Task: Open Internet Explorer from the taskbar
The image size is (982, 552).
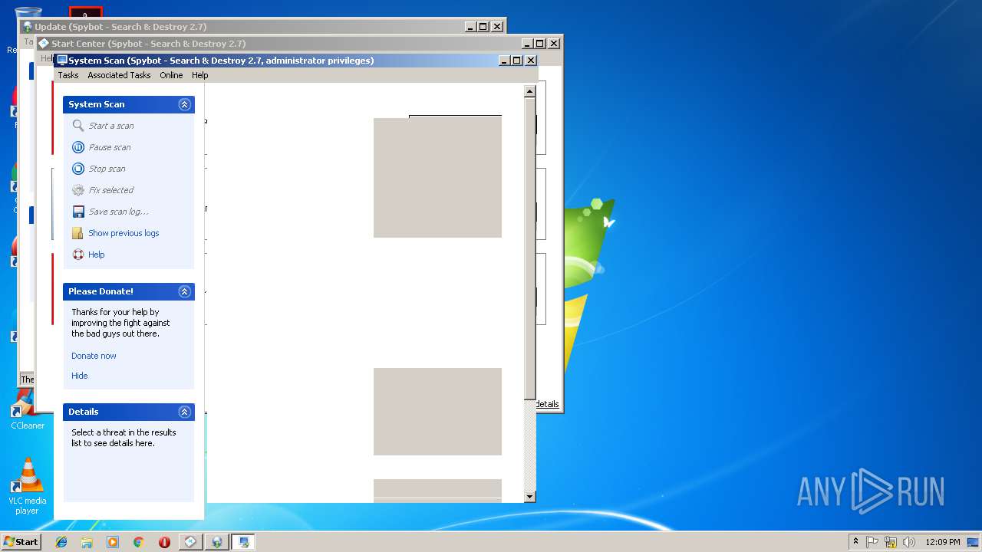Action: 61,542
